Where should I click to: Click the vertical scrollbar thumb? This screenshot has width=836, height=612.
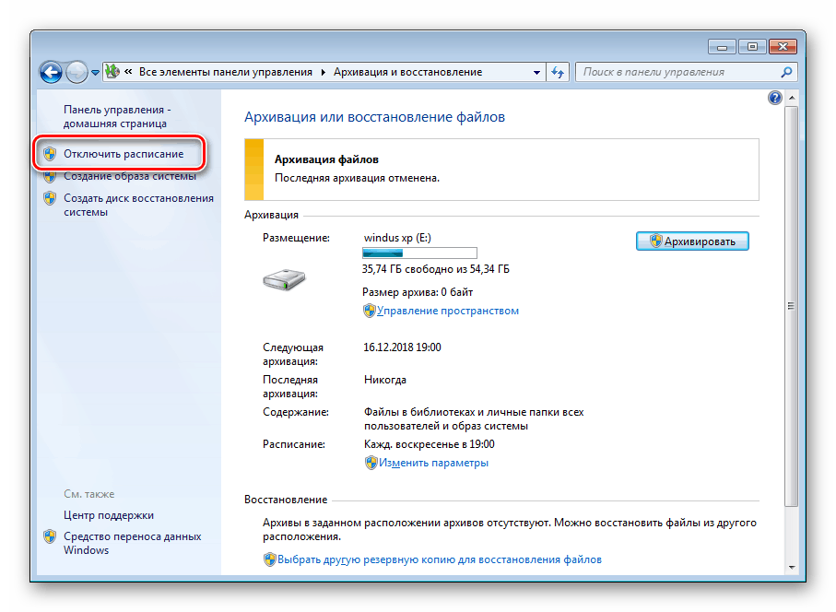pos(792,306)
